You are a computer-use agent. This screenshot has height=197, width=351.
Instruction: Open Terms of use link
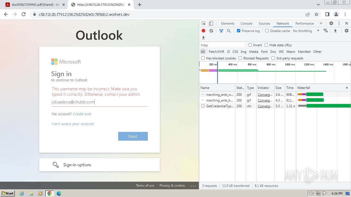coord(145,186)
